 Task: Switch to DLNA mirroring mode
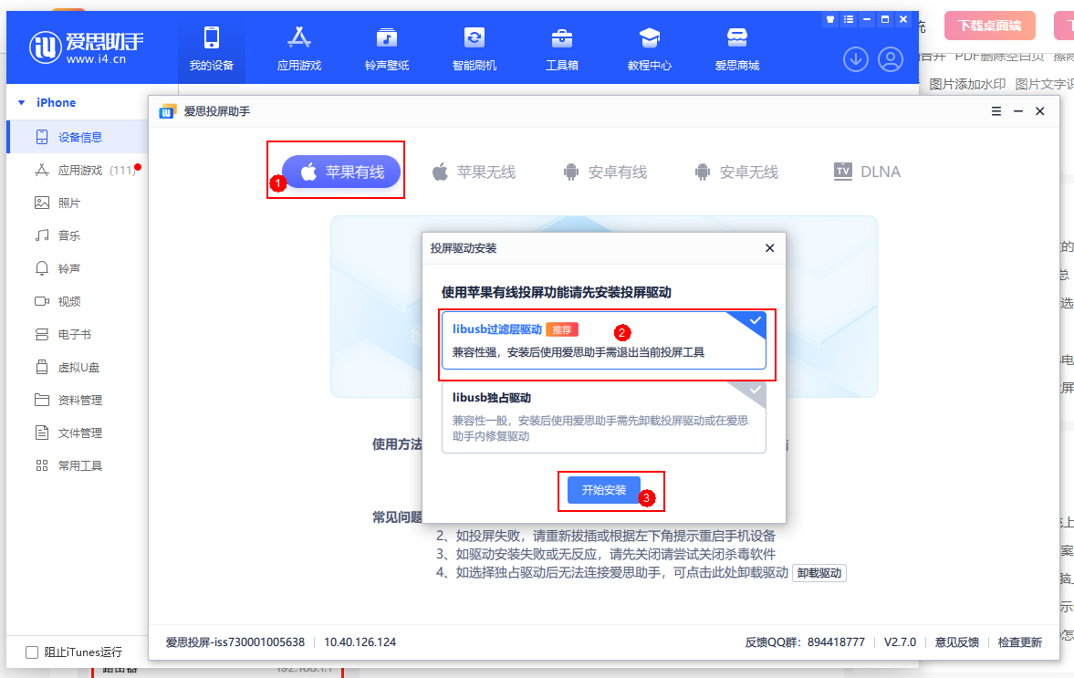pos(867,172)
